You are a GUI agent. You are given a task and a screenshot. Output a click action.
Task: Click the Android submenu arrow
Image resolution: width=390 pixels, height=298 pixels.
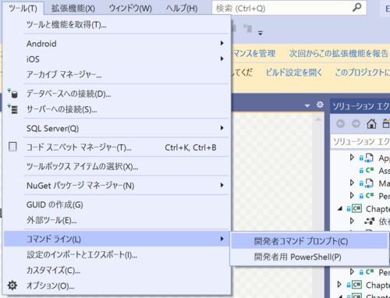222,43
